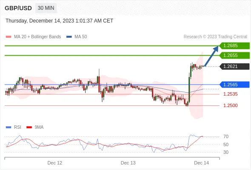Click the MA 20 + Bollinger Bands pink swatch
Image resolution: width=251 pixels, height=170 pixels.
[9, 37]
